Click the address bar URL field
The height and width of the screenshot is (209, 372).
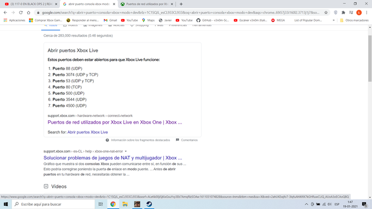181,13
